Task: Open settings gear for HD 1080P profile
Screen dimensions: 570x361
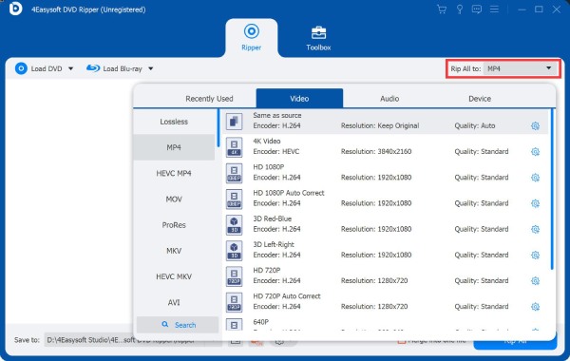Action: coord(535,178)
